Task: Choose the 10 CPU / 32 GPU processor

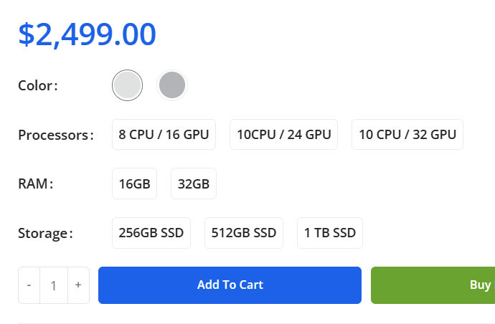Action: click(x=407, y=135)
